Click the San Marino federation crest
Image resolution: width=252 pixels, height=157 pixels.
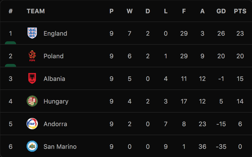click(32, 146)
